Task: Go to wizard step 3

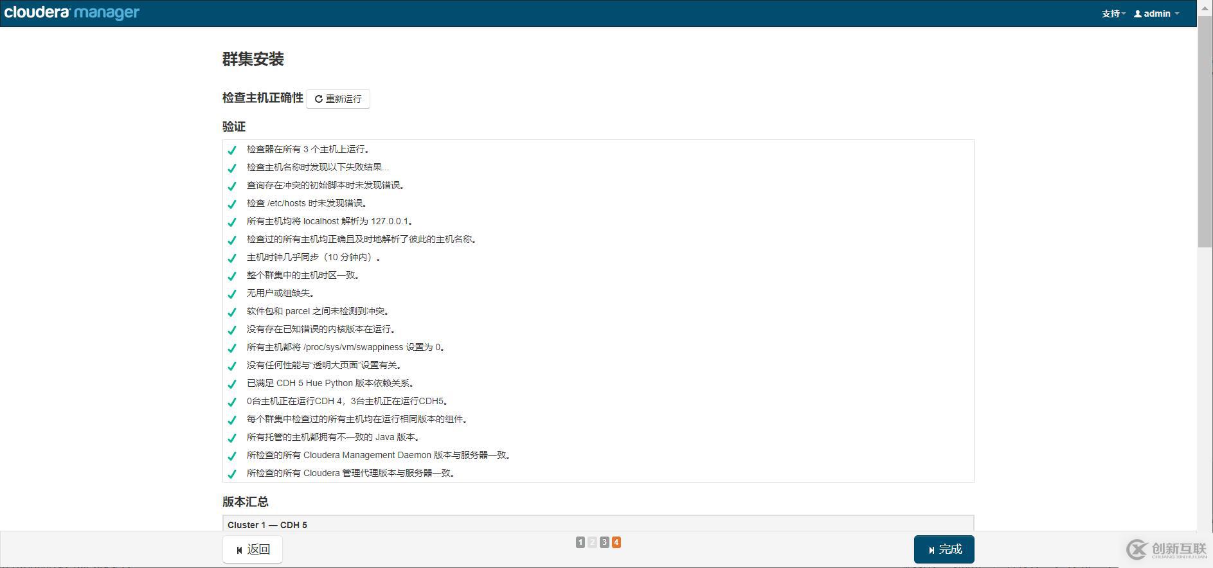Action: (604, 542)
